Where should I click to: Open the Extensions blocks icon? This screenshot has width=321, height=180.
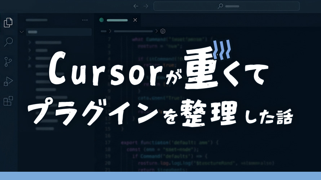[8, 101]
